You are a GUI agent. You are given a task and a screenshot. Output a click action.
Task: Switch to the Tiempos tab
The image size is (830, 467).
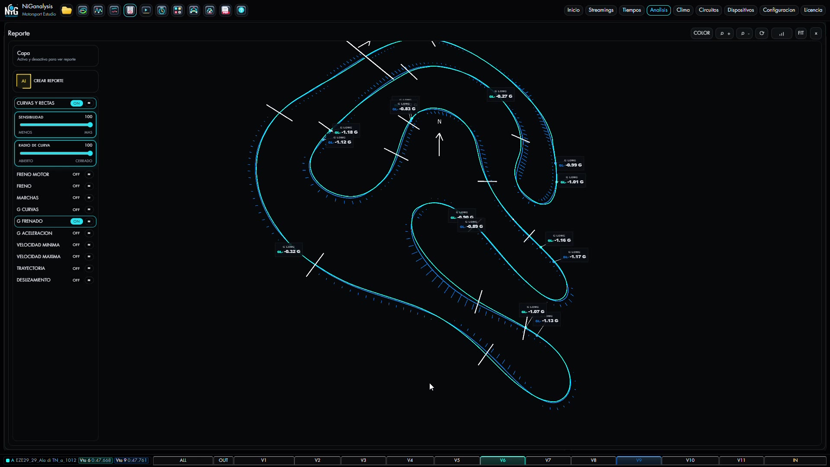632,10
